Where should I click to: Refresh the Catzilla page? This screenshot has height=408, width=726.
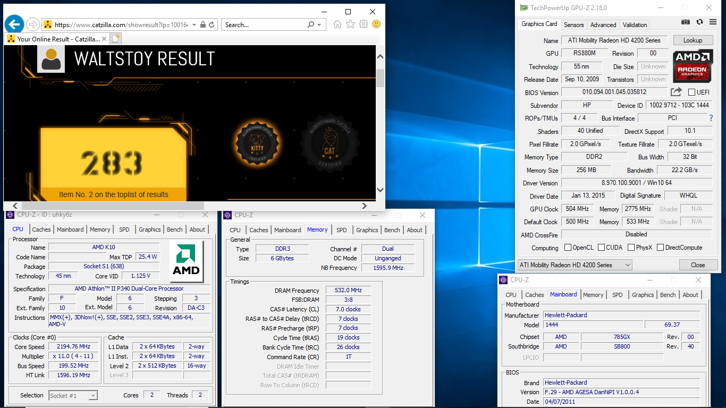point(212,24)
